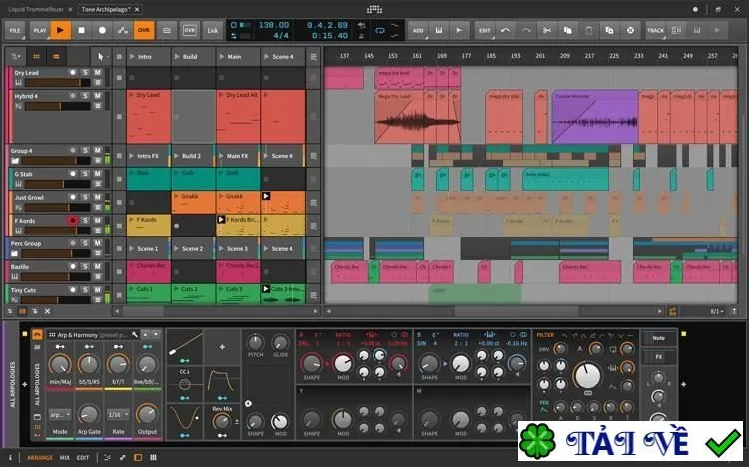Switch to the Tone Archipelago project tab
This screenshot has height=467, width=749.
(x=106, y=9)
